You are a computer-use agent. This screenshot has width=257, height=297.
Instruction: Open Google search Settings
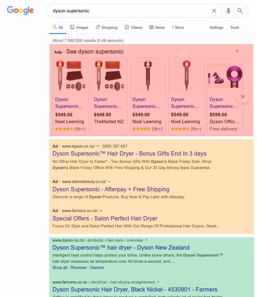click(216, 27)
